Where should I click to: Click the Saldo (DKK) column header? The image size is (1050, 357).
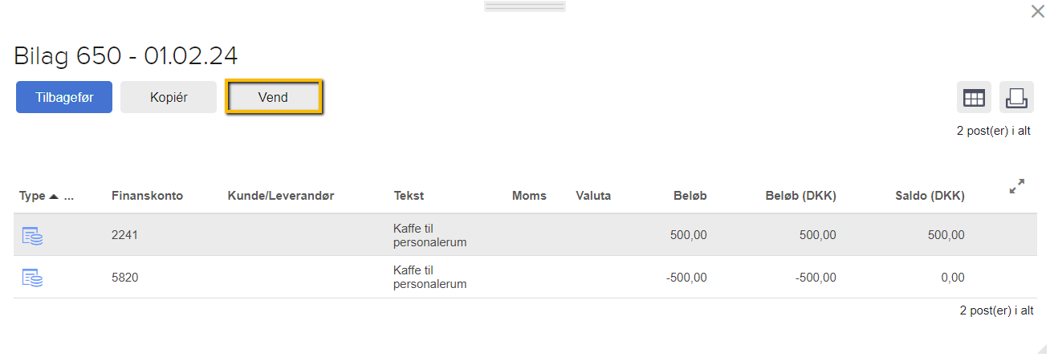click(930, 196)
